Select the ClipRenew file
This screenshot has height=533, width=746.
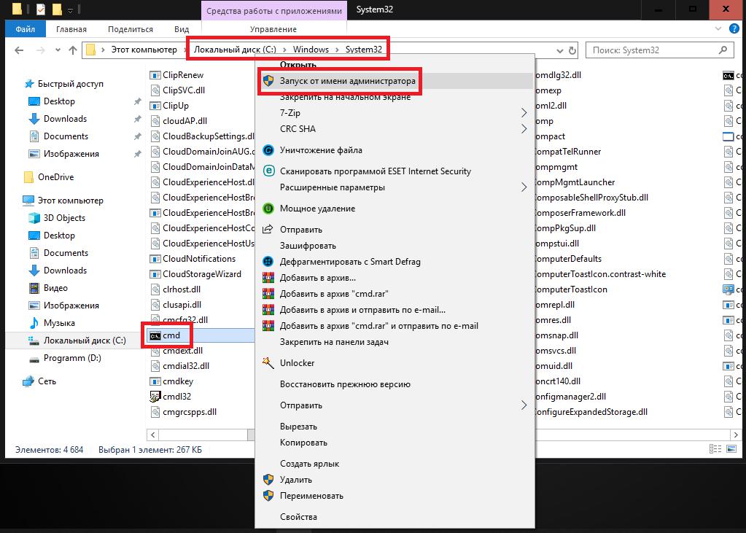tap(183, 74)
